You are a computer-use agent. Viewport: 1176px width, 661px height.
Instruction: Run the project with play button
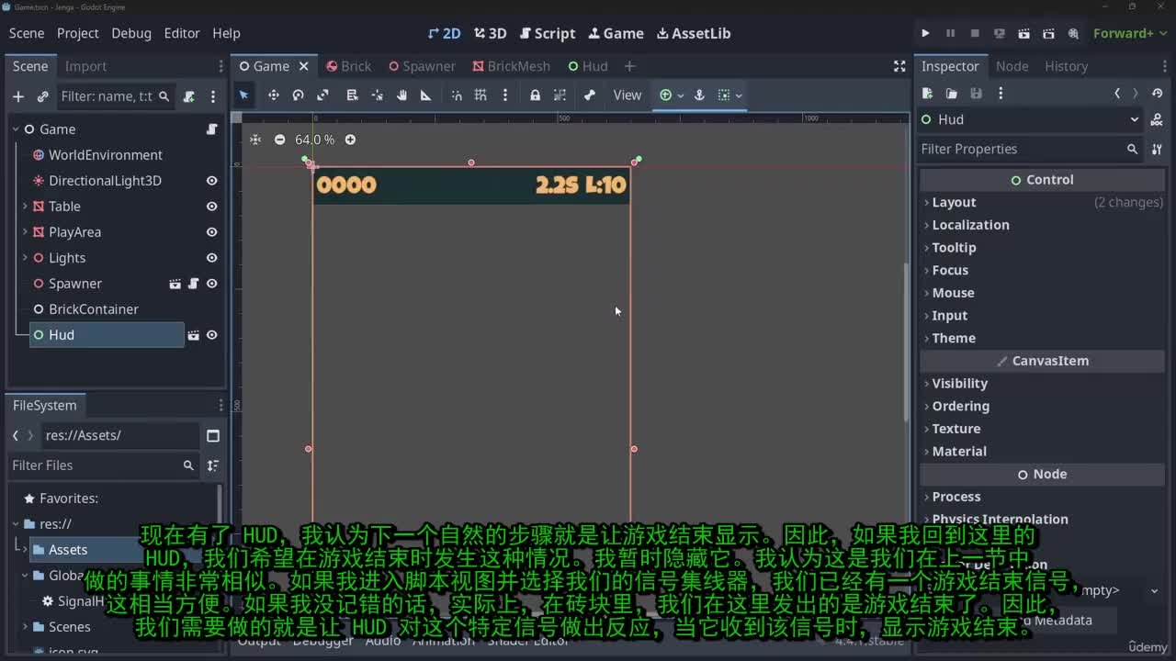925,33
